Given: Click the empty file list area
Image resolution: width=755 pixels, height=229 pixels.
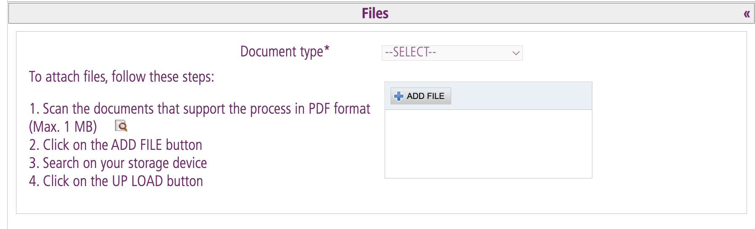Looking at the screenshot, I should [x=488, y=144].
